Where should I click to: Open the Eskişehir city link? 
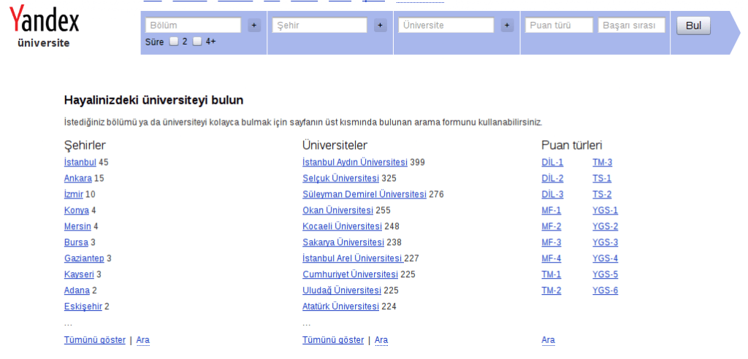83,306
